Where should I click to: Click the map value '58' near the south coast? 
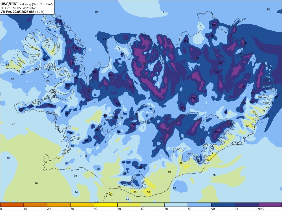(x=135, y=192)
